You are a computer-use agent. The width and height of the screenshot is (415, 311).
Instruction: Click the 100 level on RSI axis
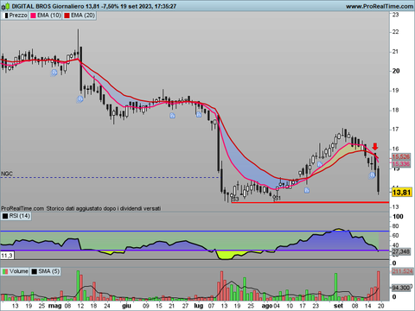pyautogui.click(x=398, y=217)
